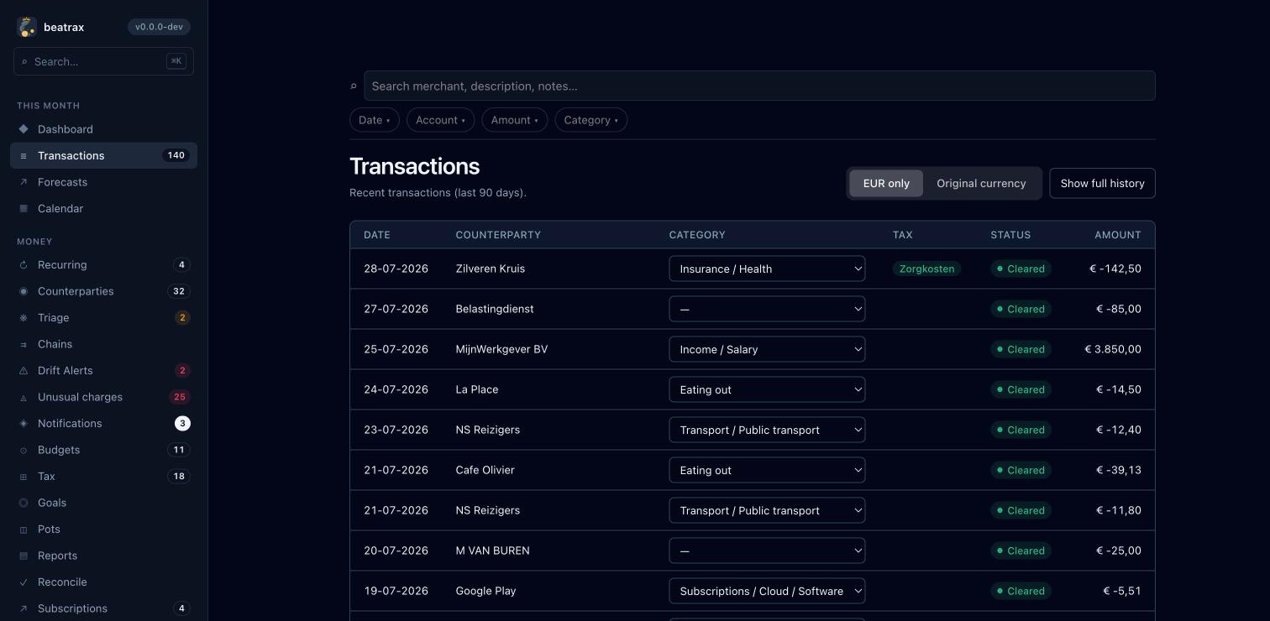Open category select for Cafe Olivier
The image size is (1270, 621).
tap(767, 470)
